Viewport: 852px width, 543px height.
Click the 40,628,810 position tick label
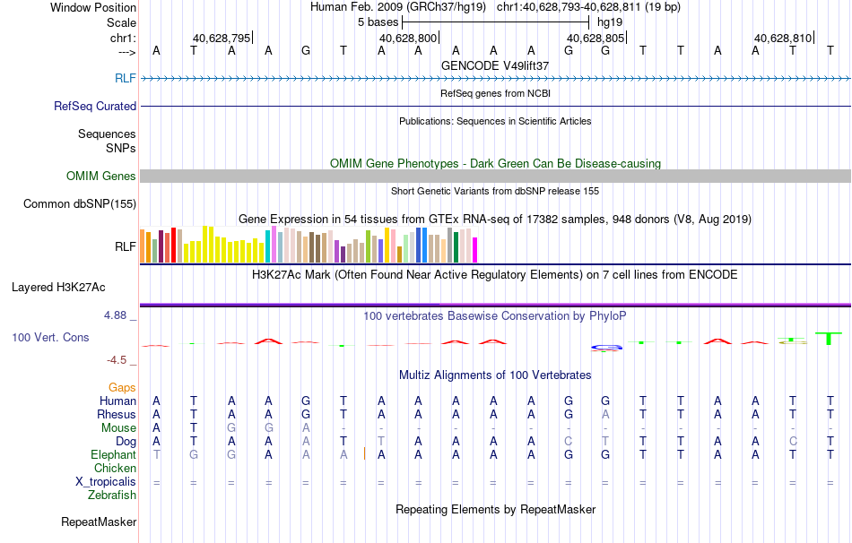[x=783, y=38]
